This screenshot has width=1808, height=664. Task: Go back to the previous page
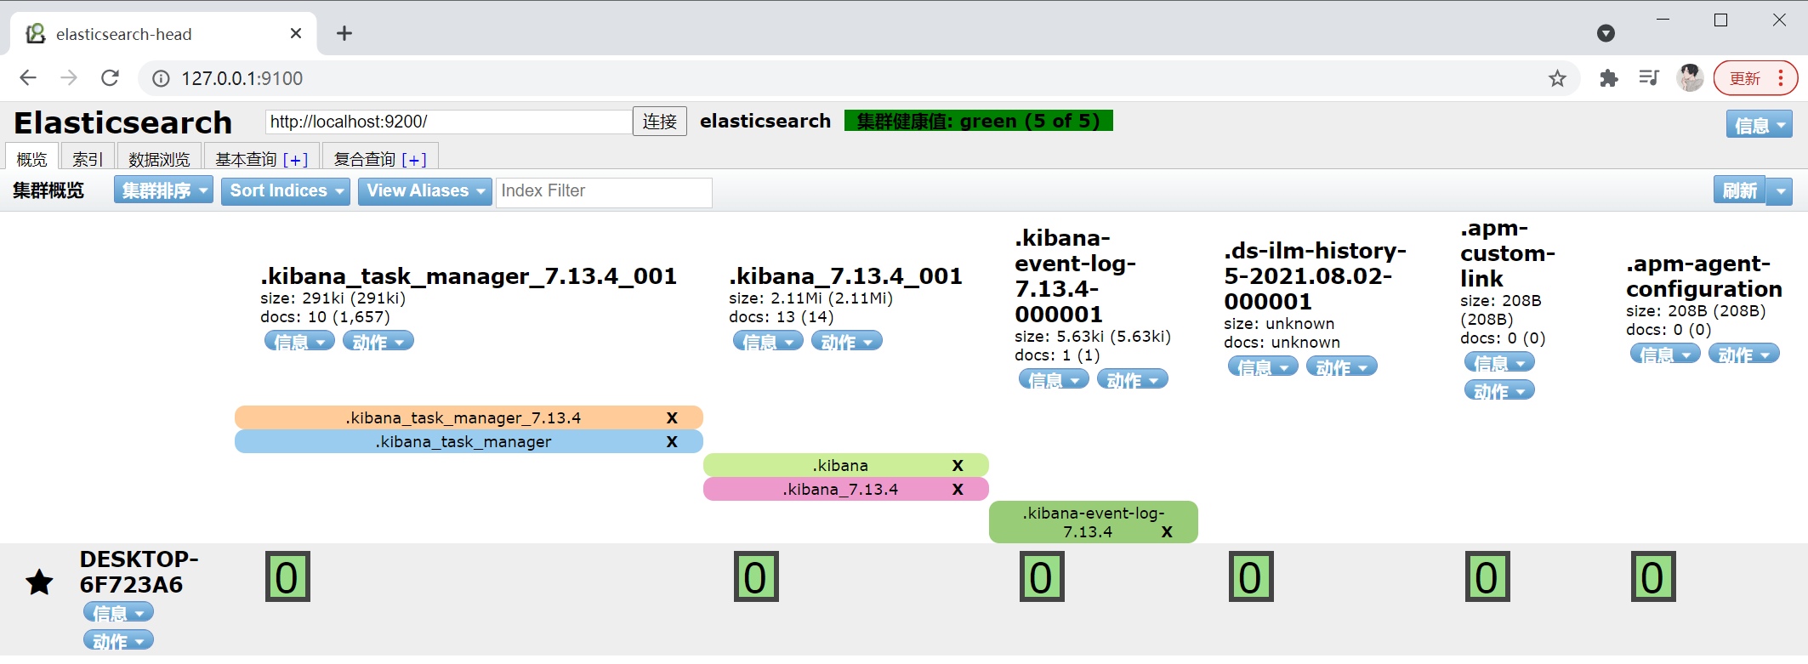click(28, 78)
